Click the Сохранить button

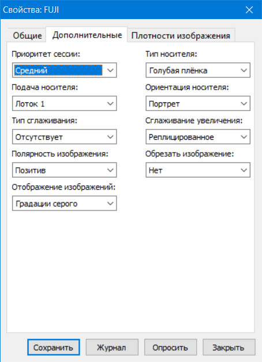click(x=54, y=348)
